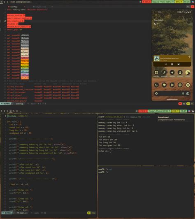
Task: Click the 'for unsigned int 30' terminal output line
Action: tap(109, 145)
